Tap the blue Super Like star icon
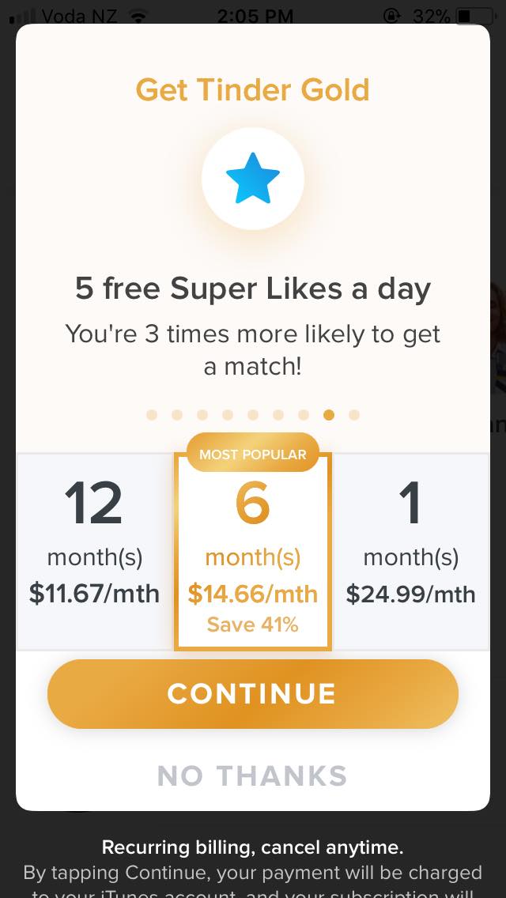The image size is (506, 898). (253, 179)
